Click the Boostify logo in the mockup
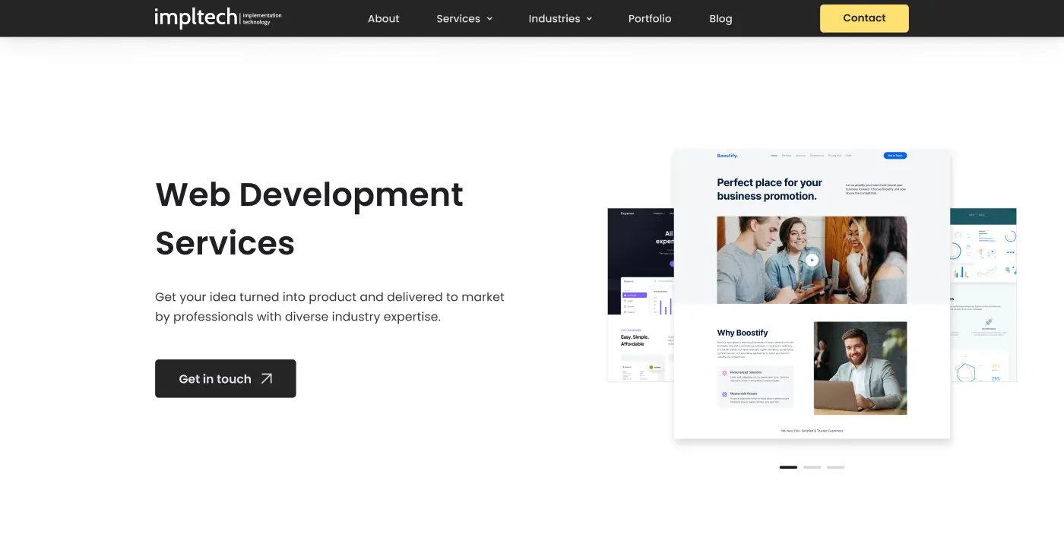The width and height of the screenshot is (1064, 550). click(727, 156)
